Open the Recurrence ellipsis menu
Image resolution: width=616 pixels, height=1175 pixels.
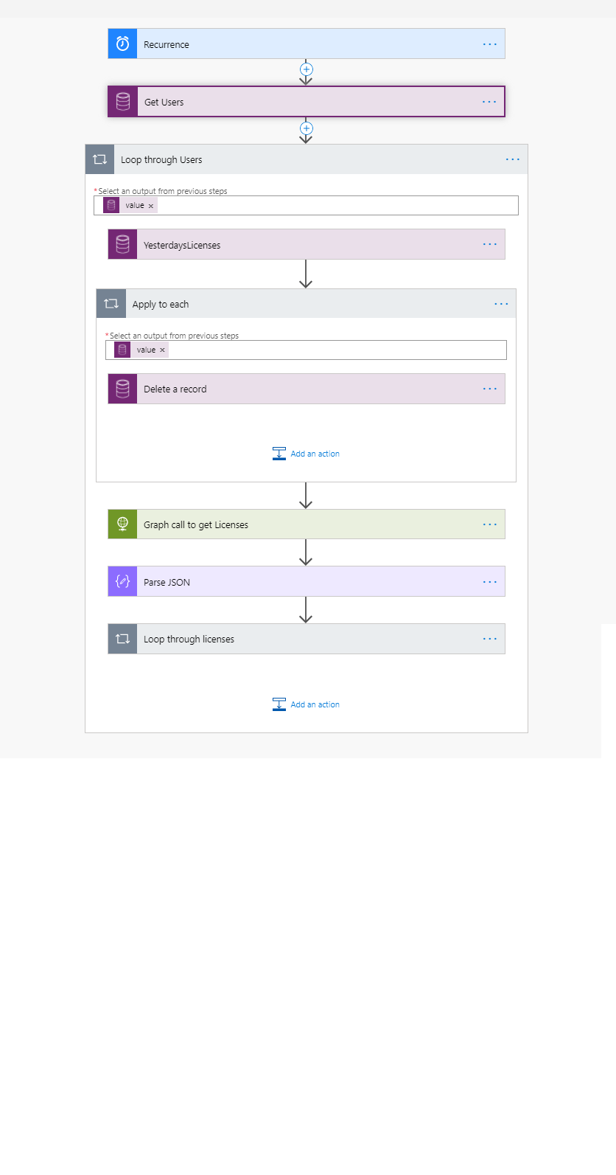[x=490, y=44]
